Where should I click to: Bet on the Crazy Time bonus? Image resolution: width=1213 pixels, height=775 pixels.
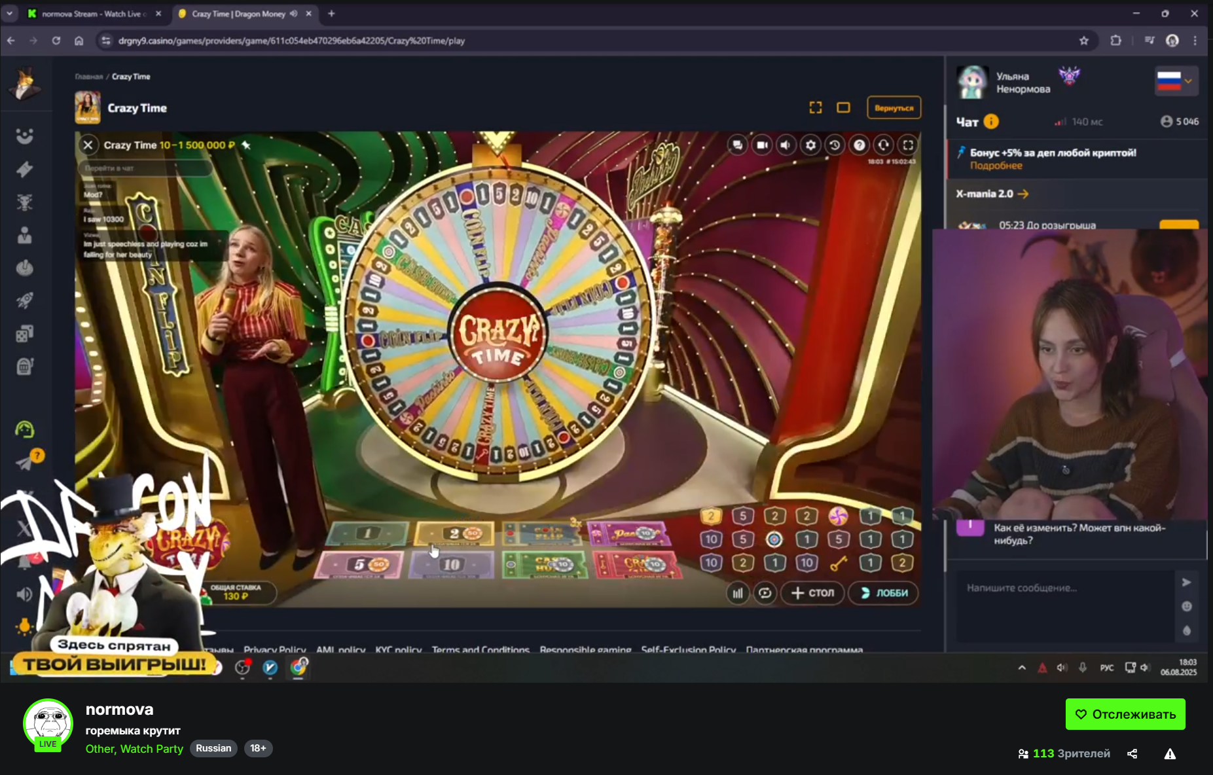[x=638, y=564]
